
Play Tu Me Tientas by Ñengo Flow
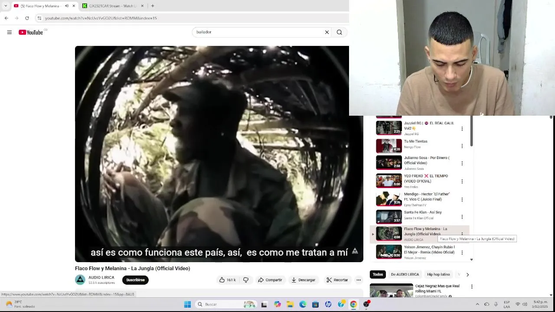tap(389, 146)
